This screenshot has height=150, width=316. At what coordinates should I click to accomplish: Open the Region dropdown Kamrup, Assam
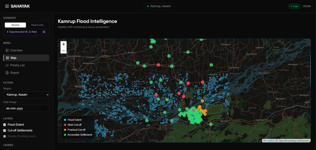[26, 95]
